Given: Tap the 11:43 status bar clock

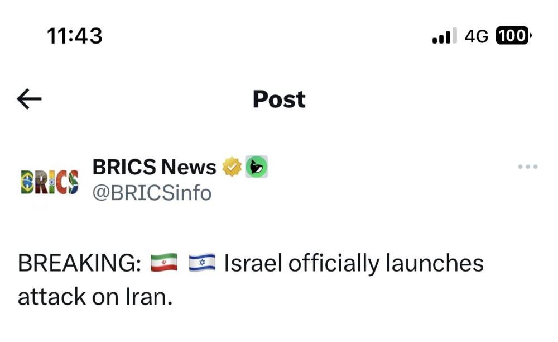Looking at the screenshot, I should click(75, 36).
